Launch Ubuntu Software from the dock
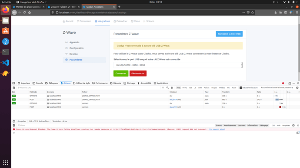The height and width of the screenshot is (168, 300). pyautogui.click(x=6, y=31)
